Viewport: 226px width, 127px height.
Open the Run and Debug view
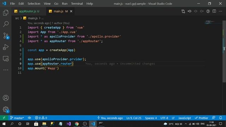6,47
